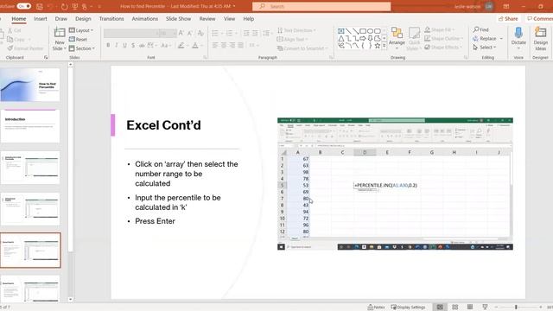
Task: Select the Text Box shape in the gallery
Action: [341, 31]
